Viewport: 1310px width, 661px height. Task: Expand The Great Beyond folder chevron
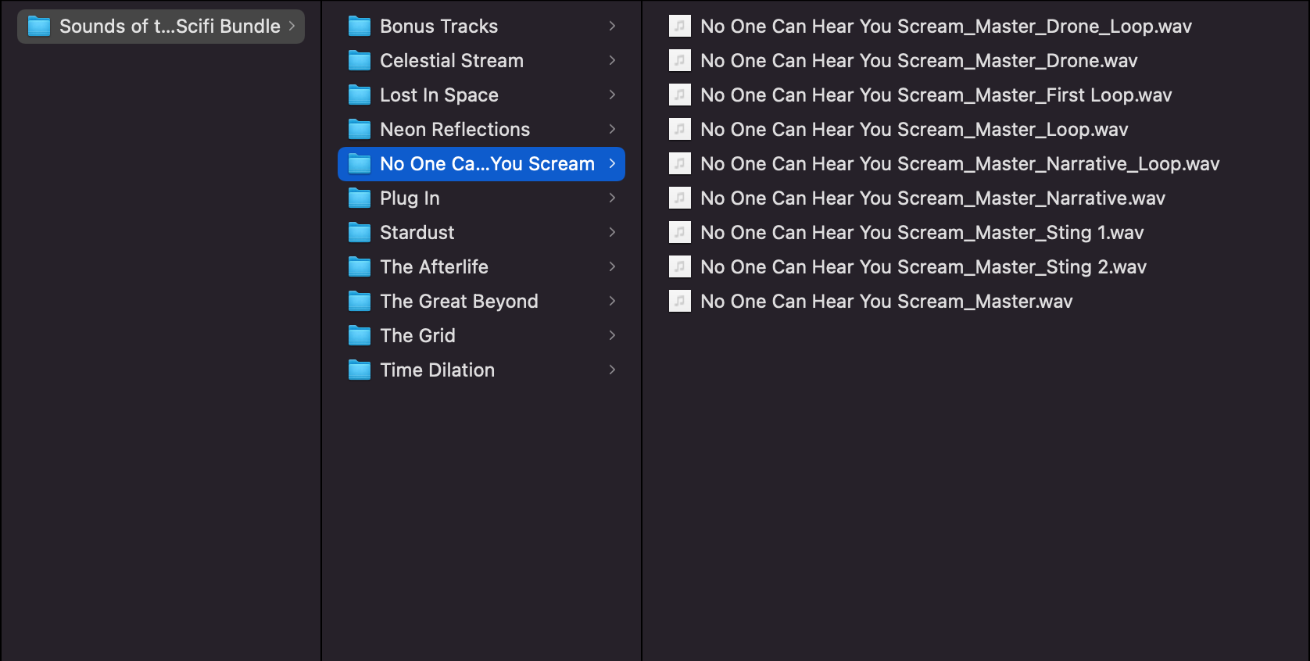[x=612, y=302]
